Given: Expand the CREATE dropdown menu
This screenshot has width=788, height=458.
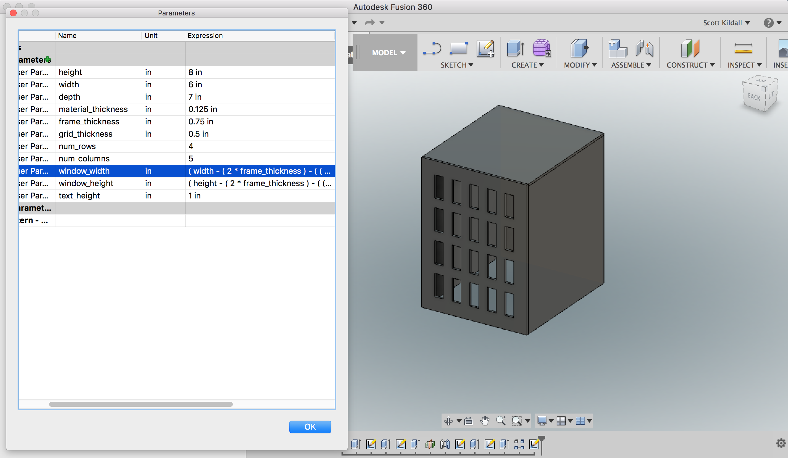Looking at the screenshot, I should tap(539, 65).
